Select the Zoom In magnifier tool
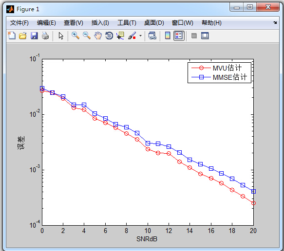Screen dimensions: 284x251 pyautogui.click(x=76, y=36)
